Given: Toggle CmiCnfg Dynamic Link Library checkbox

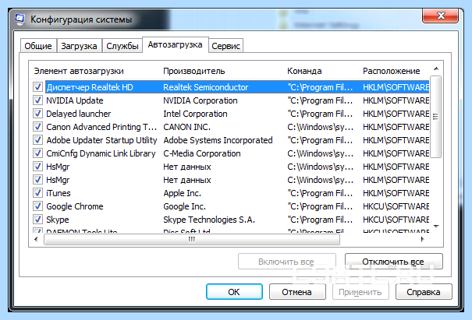Looking at the screenshot, I should tap(37, 153).
